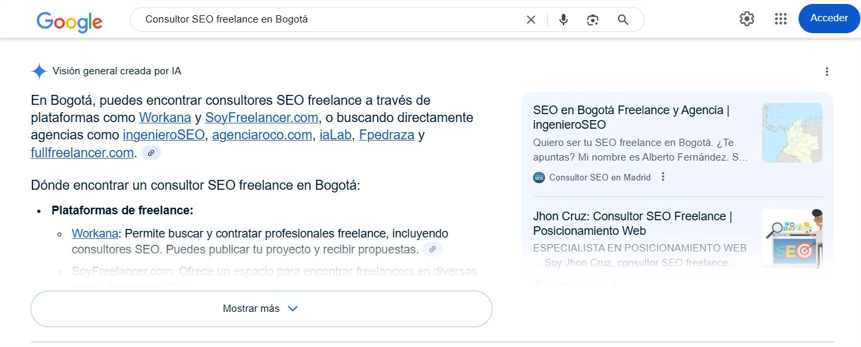Open the Google apps grid
The image size is (861, 347).
coord(781,19)
